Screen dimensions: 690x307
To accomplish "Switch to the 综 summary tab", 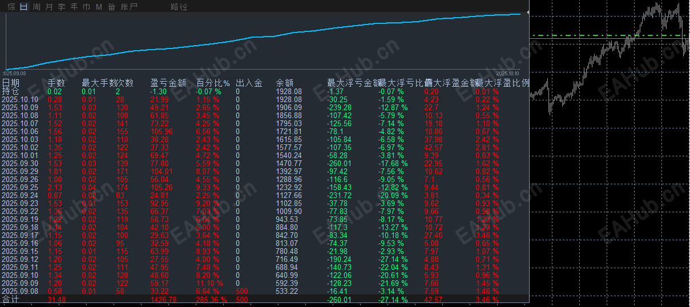I will [x=11, y=7].
